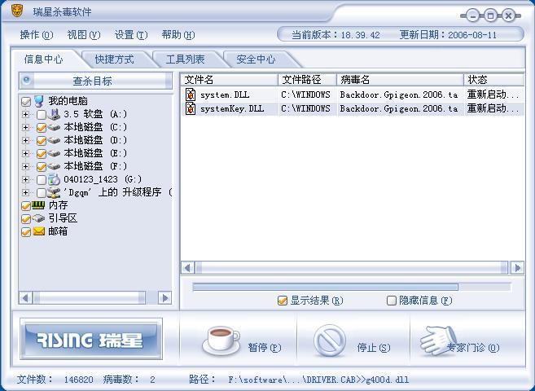
Task: Uncheck local disk (E:) checkbox
Action: tap(42, 153)
